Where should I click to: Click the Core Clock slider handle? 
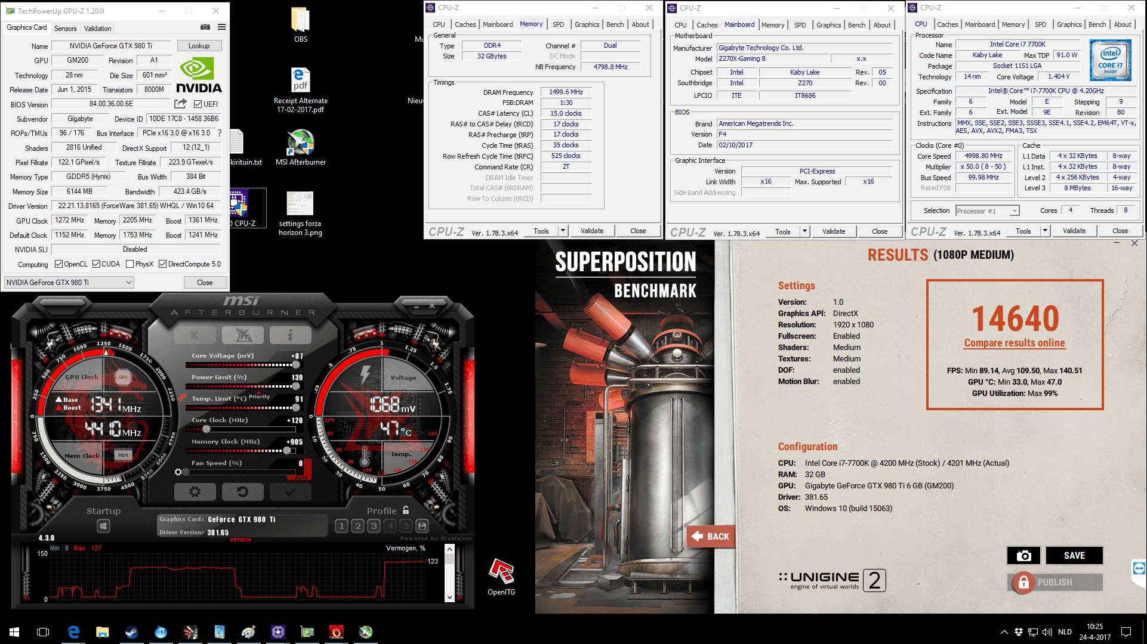coord(206,429)
